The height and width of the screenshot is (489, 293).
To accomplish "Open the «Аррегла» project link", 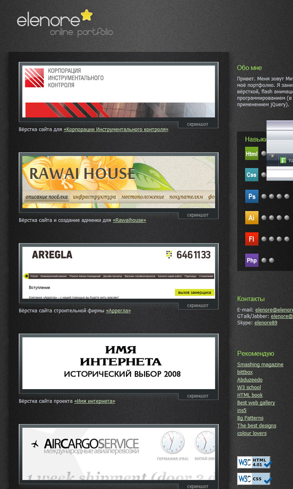I will [x=118, y=311].
